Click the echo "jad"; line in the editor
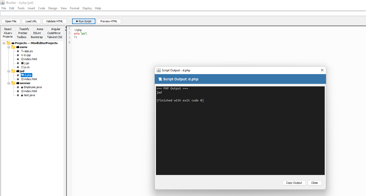 [81, 34]
